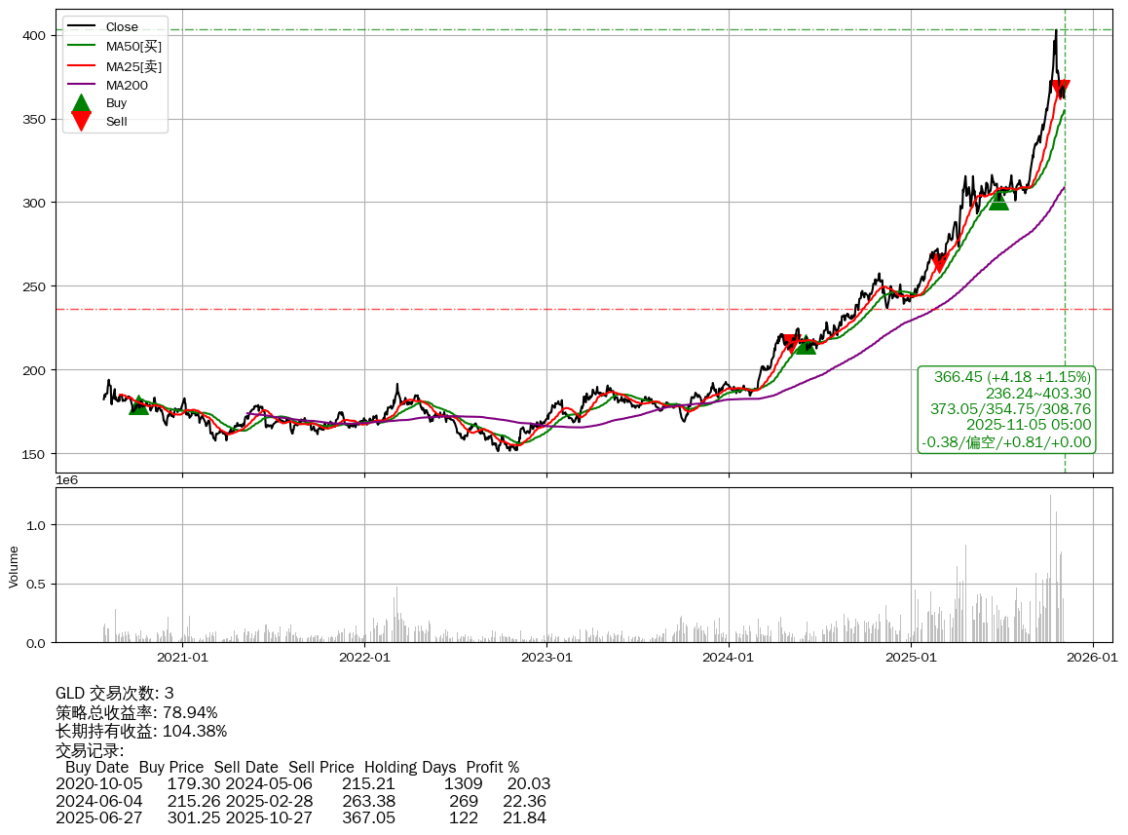
Task: Click the 400 y-axis tick label
Action: pyautogui.click(x=34, y=35)
